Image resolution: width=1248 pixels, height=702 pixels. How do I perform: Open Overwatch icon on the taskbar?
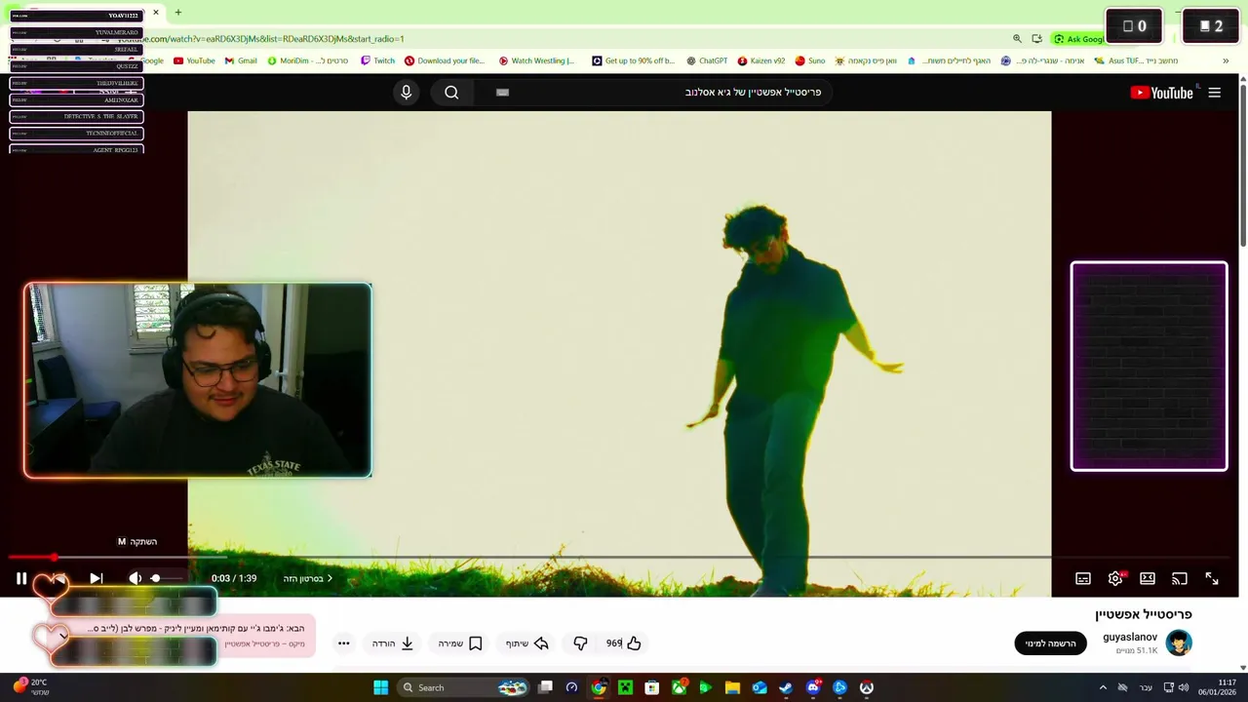click(866, 687)
